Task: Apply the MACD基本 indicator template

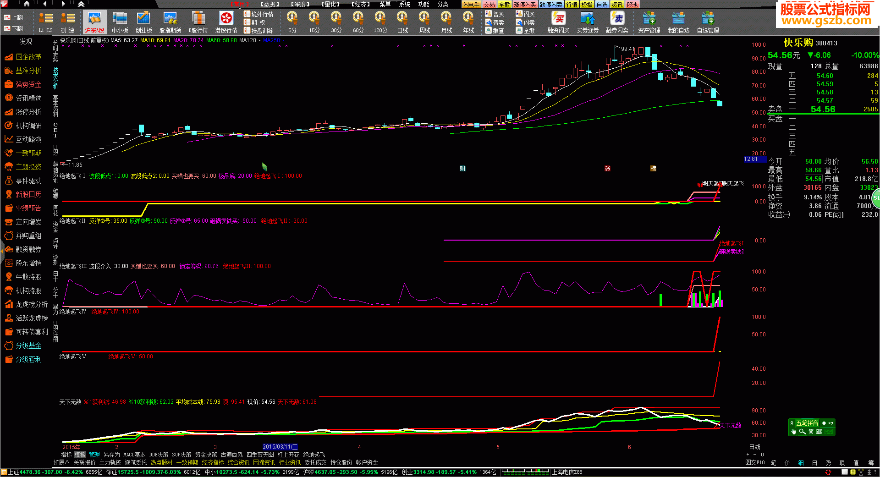Action: point(134,455)
